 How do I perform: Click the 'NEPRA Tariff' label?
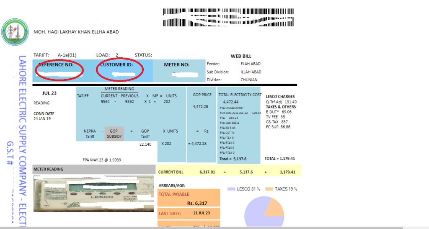point(90,134)
